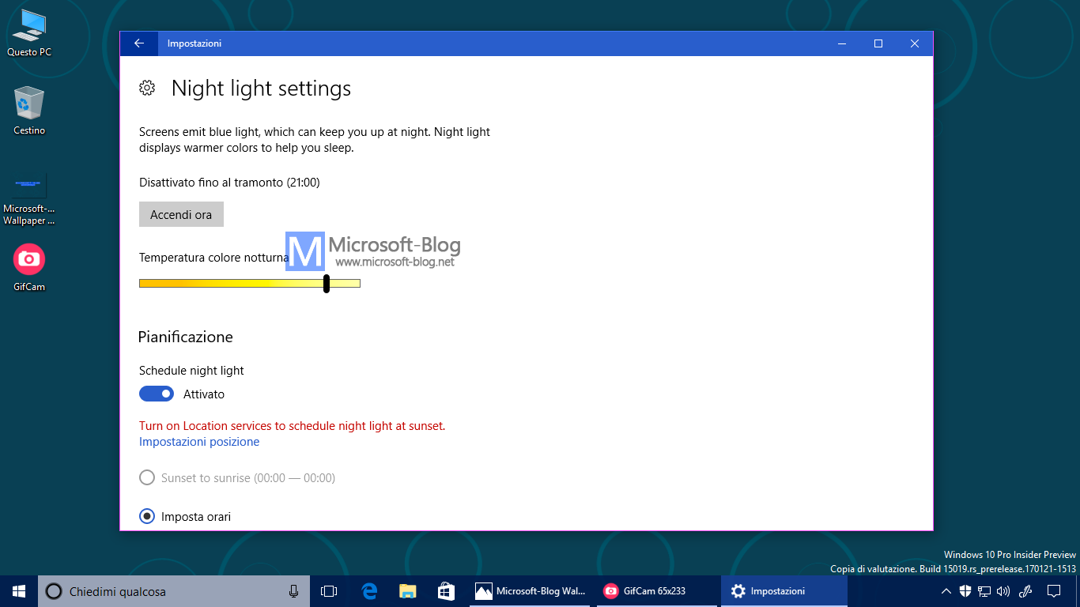Click the gear icon beside Night light settings

click(x=147, y=88)
